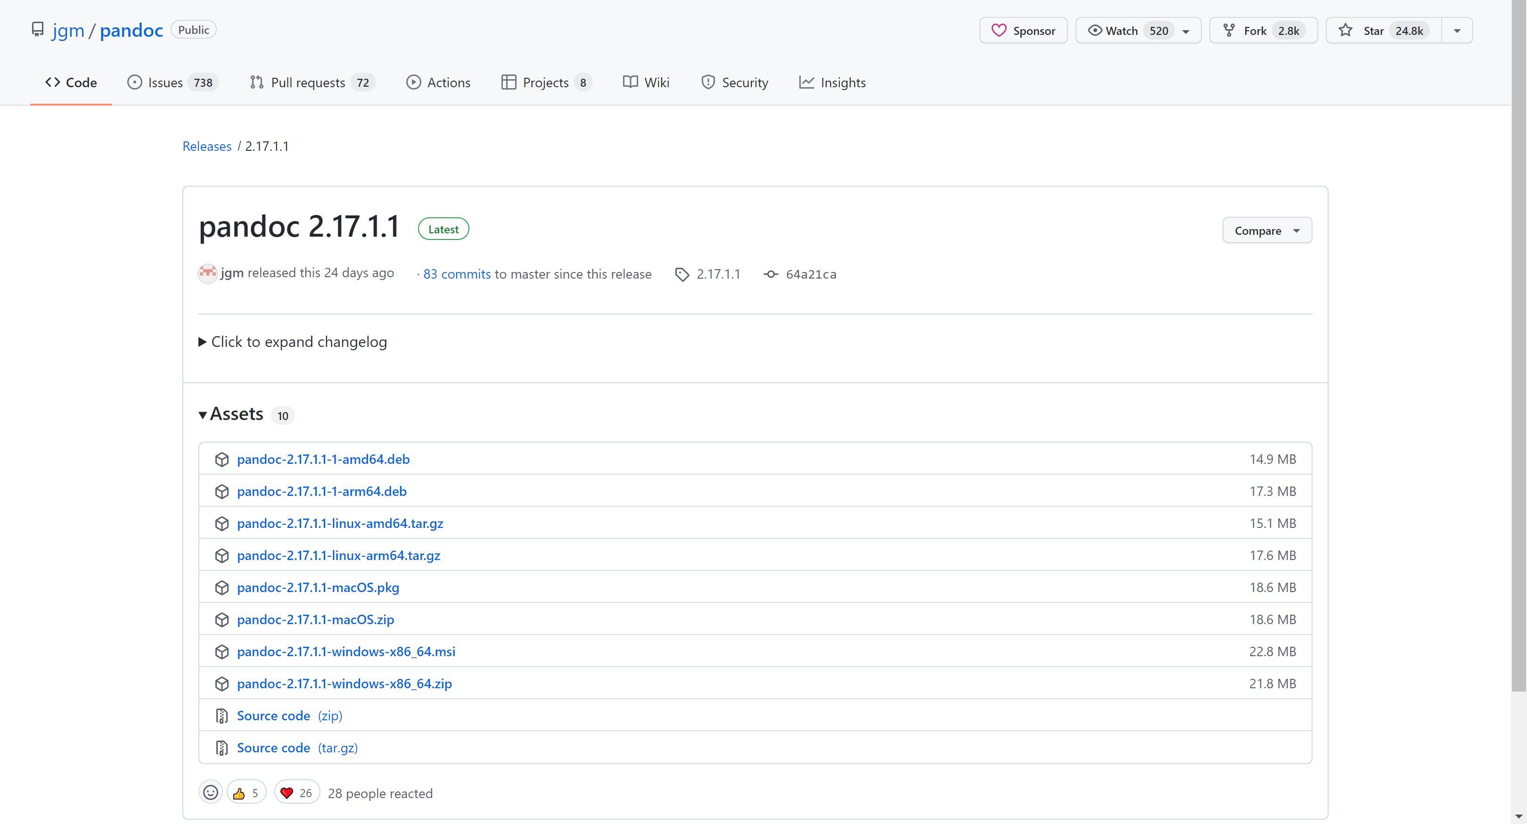Go back to Releases breadcrumb
Image resolution: width=1527 pixels, height=824 pixels.
click(x=207, y=146)
